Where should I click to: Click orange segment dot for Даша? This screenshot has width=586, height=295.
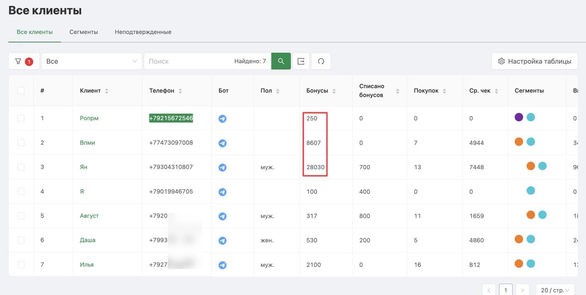coord(519,239)
